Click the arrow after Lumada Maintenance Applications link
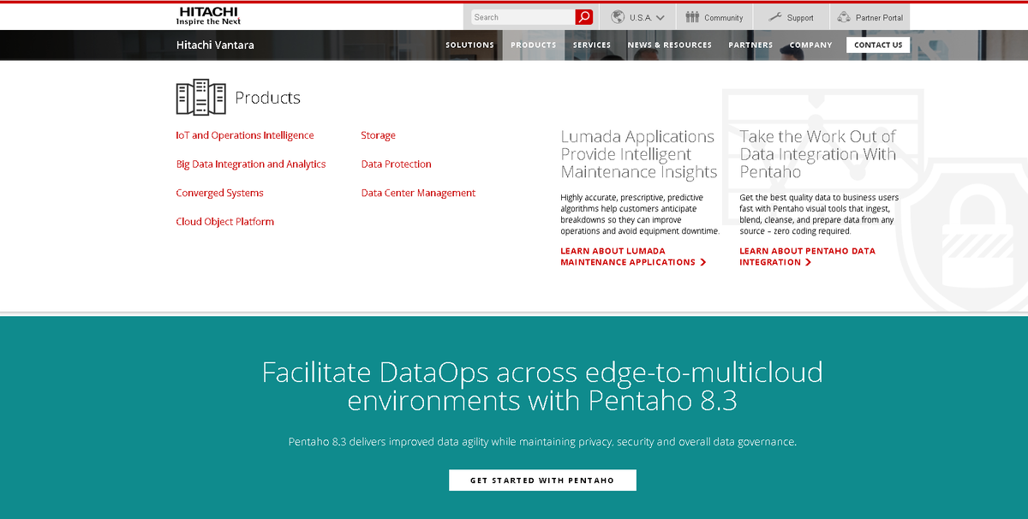 (704, 262)
